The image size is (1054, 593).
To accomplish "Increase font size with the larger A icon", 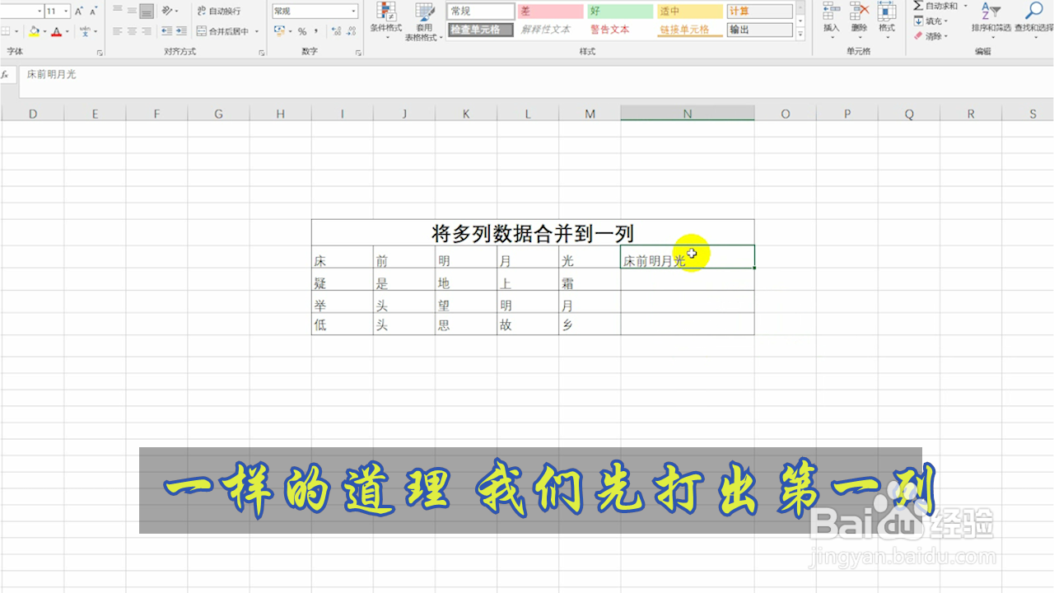I will [79, 12].
